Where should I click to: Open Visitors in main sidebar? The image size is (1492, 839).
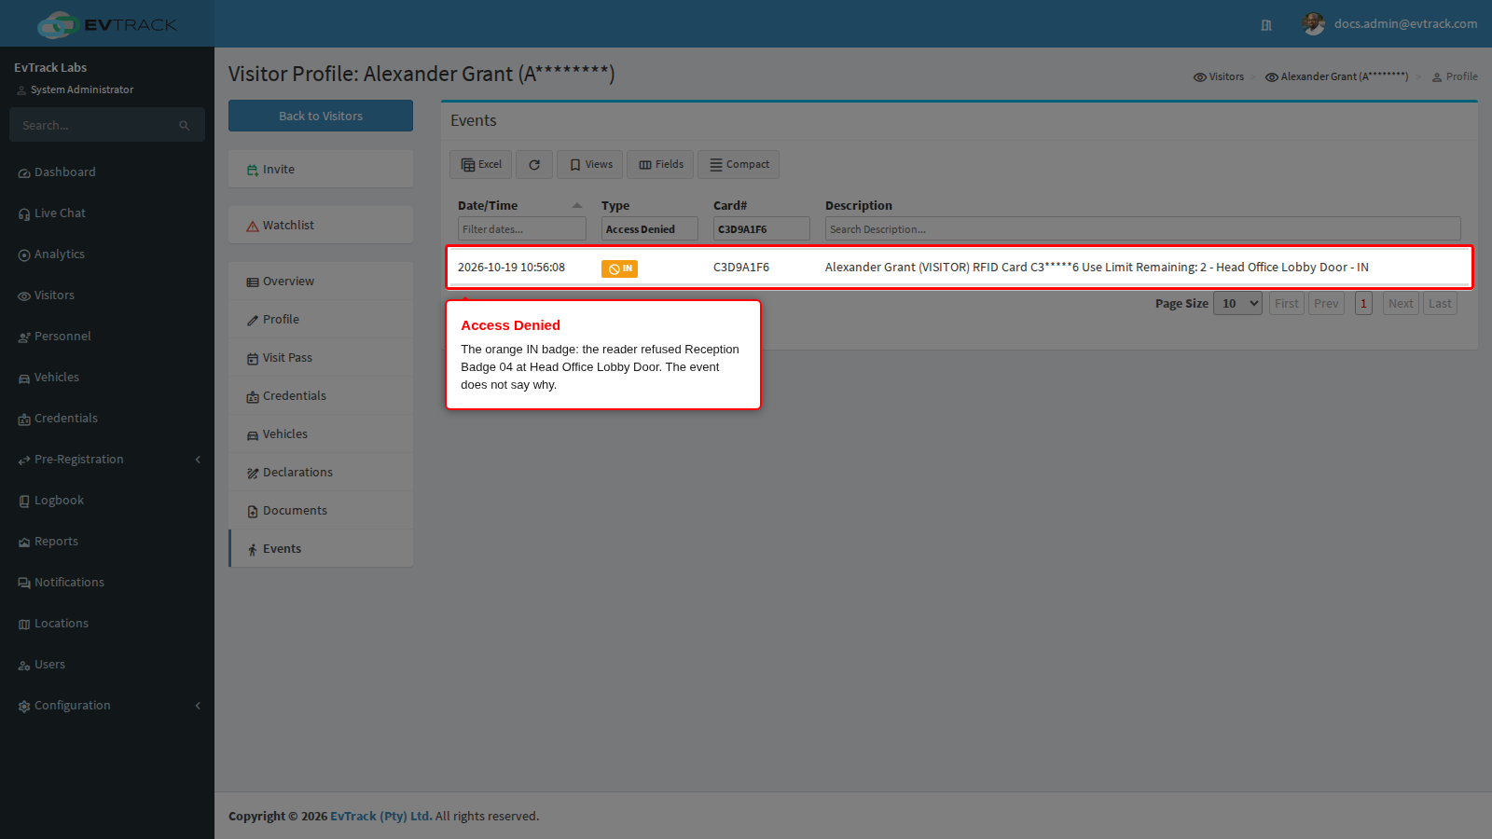click(x=107, y=296)
